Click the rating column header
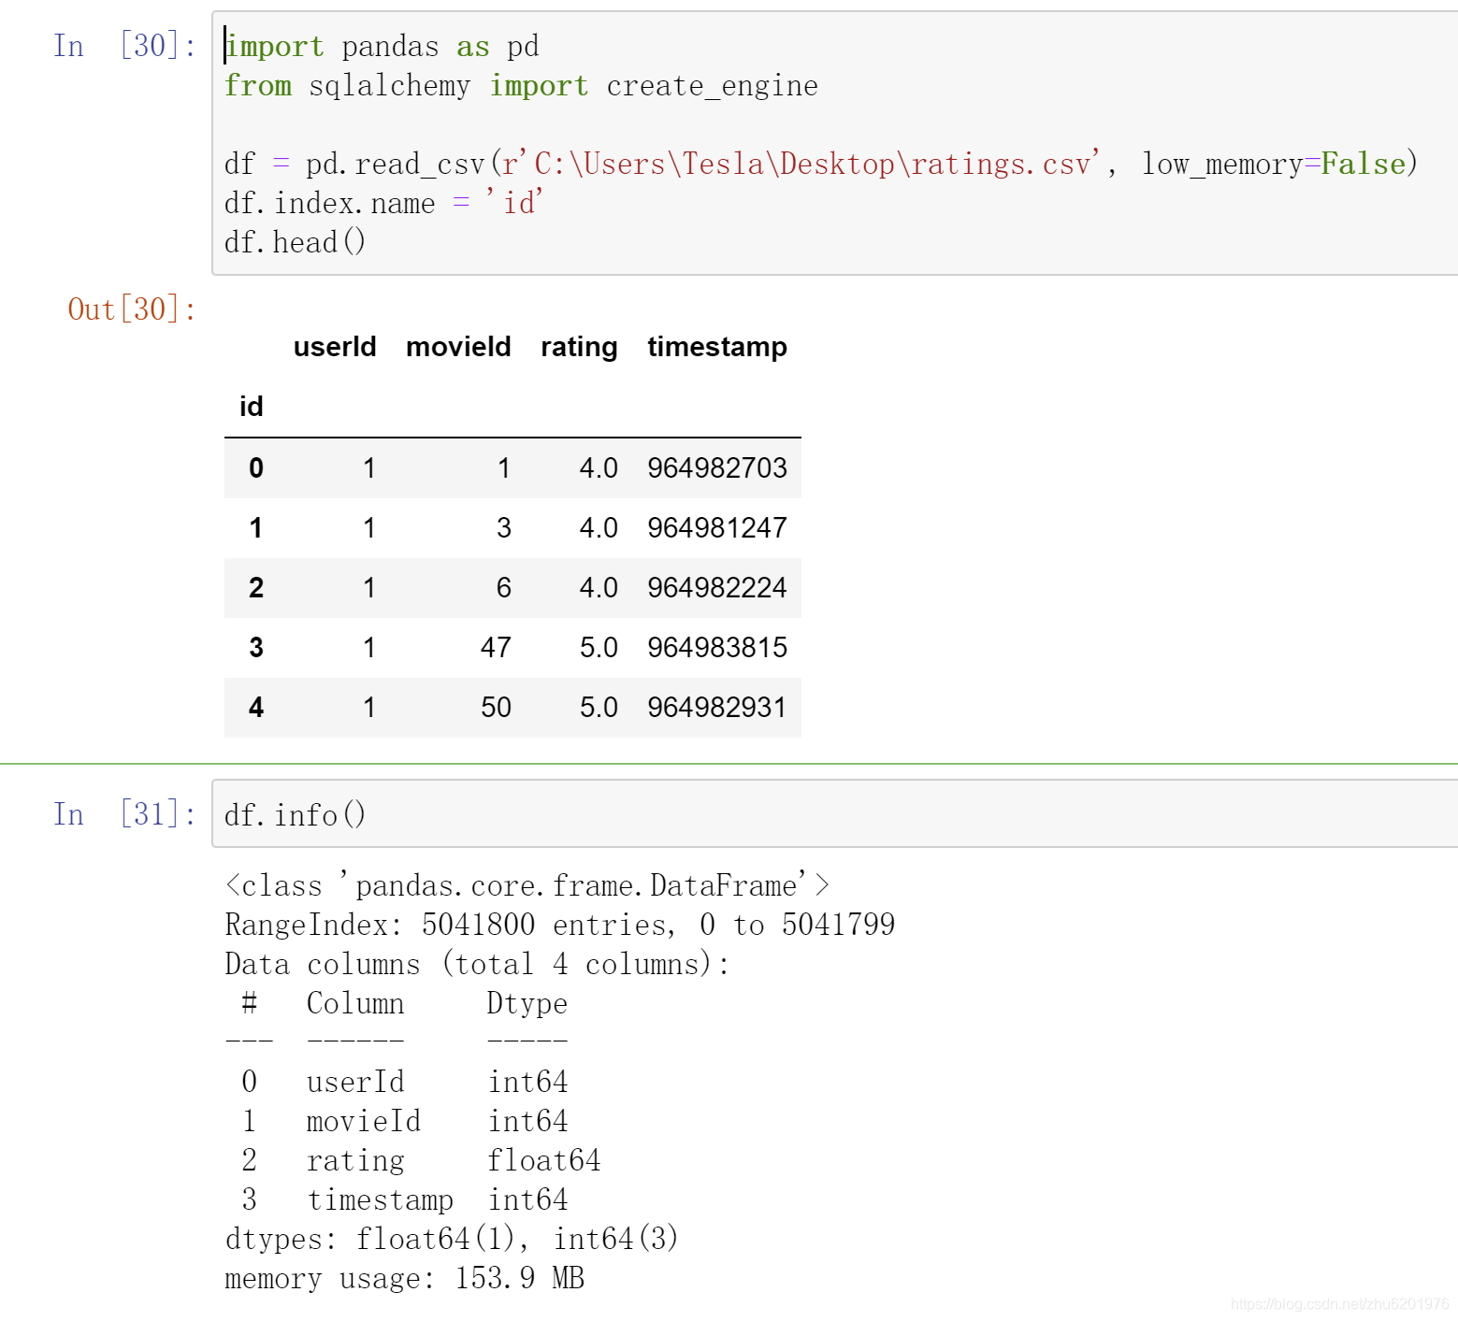The image size is (1458, 1321). tap(578, 347)
